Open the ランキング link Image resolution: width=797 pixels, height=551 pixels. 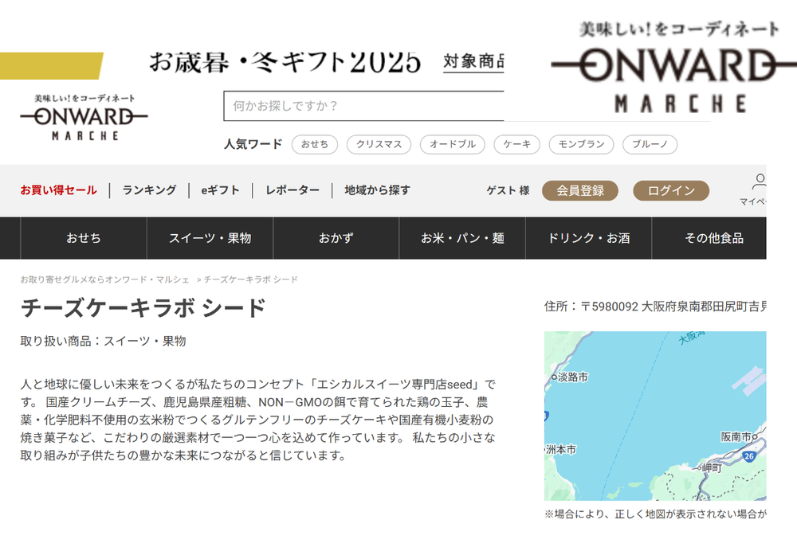click(150, 190)
